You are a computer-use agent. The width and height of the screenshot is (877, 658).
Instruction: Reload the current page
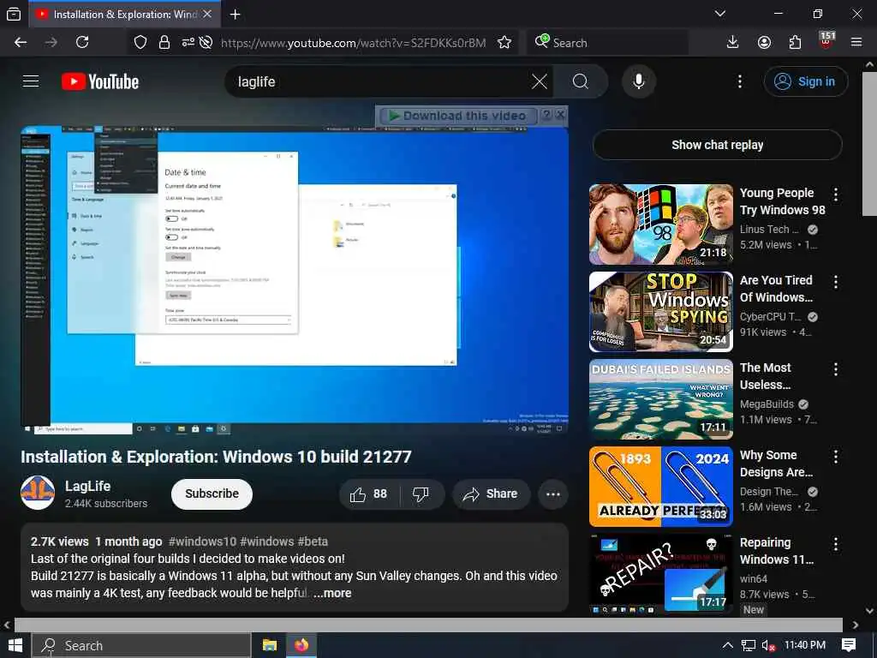point(82,43)
